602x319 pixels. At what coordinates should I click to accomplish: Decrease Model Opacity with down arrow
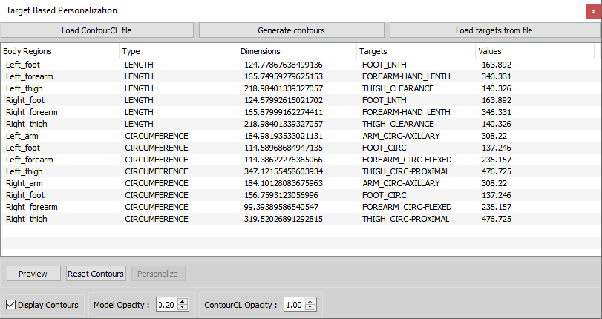(183, 308)
